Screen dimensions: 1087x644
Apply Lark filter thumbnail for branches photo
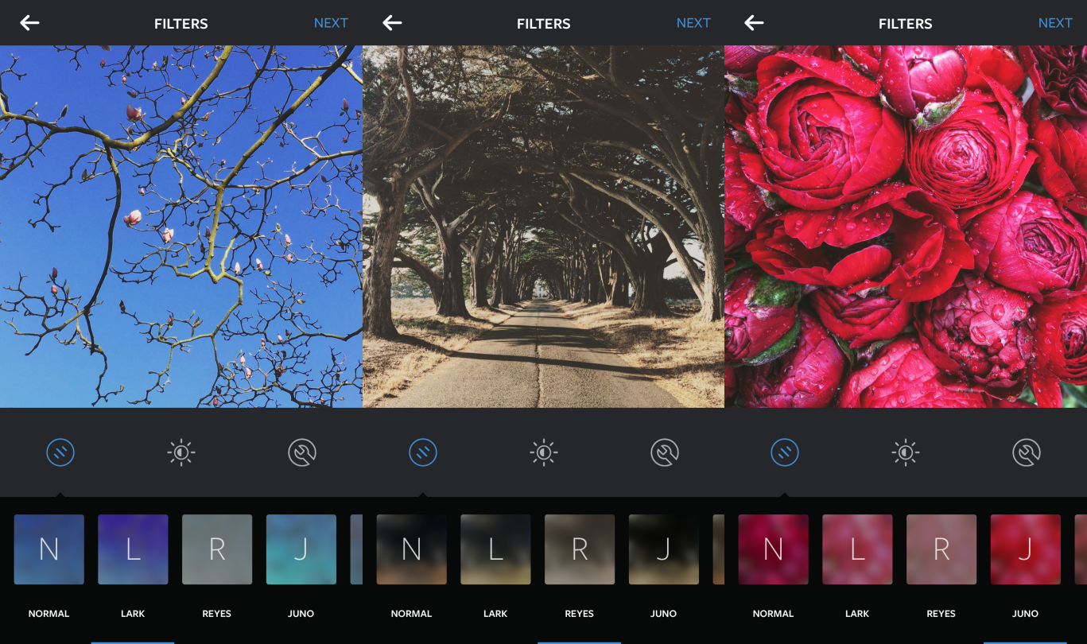(133, 549)
